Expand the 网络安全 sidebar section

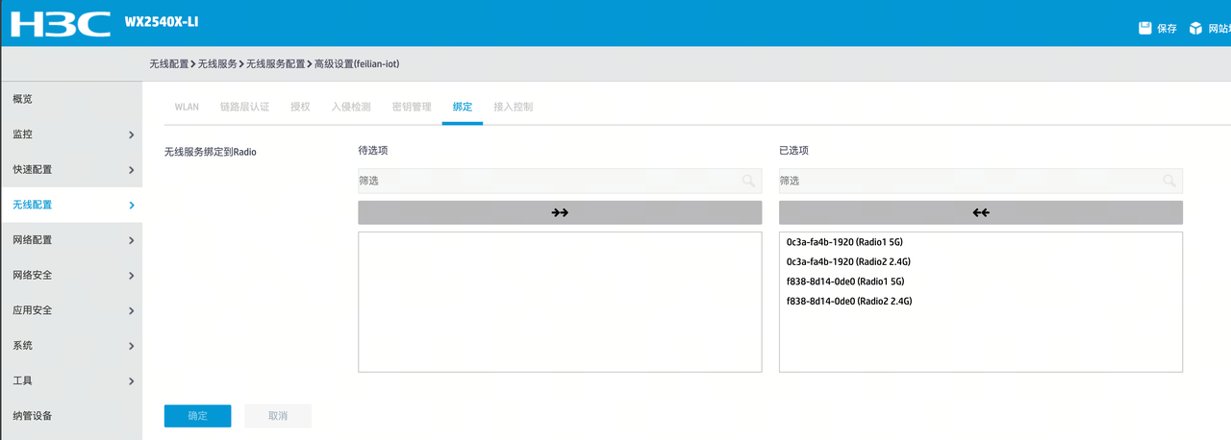[x=71, y=275]
